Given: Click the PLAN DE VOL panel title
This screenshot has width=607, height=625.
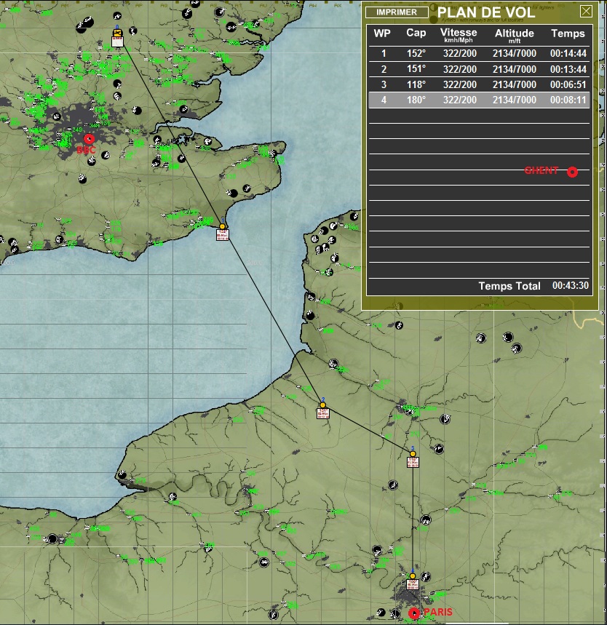Looking at the screenshot, I should pyautogui.click(x=486, y=12).
